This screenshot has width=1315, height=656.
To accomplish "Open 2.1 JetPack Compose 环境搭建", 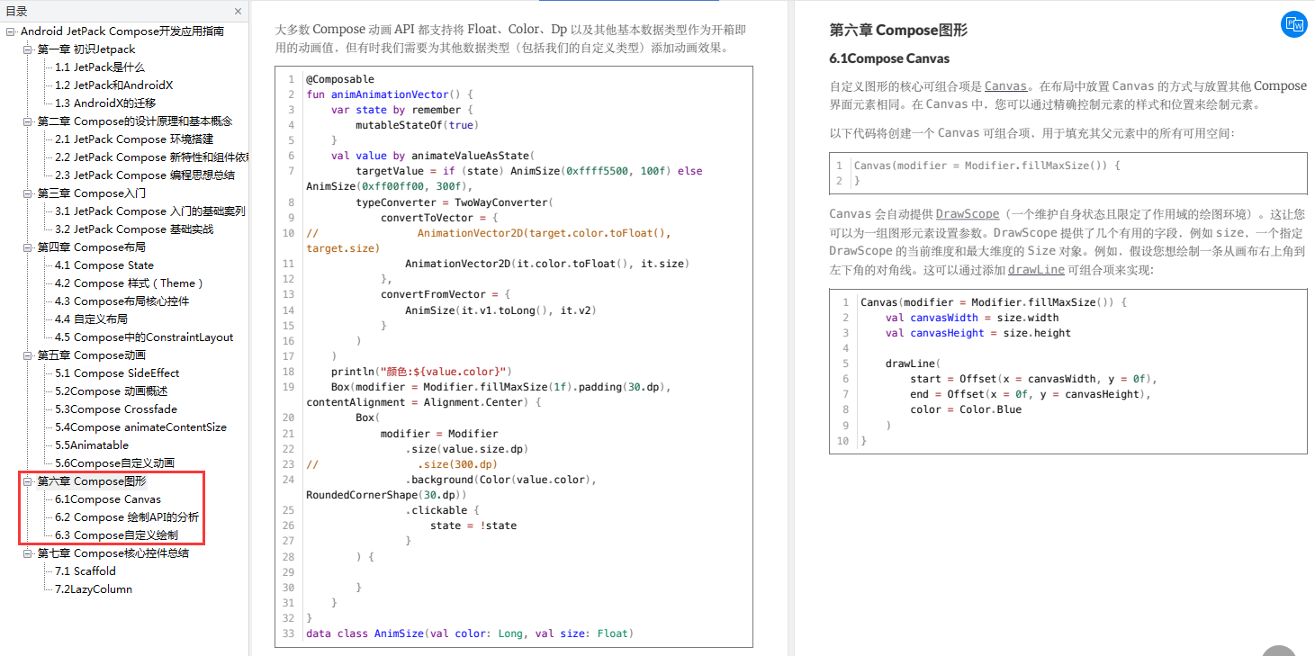I will (134, 139).
